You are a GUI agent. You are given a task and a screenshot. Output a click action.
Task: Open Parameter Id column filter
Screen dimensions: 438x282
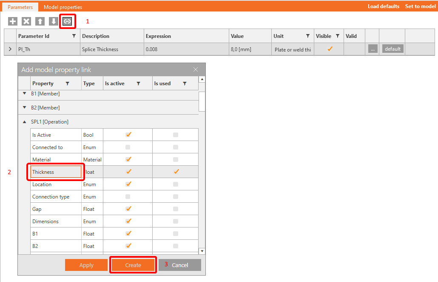pos(74,36)
